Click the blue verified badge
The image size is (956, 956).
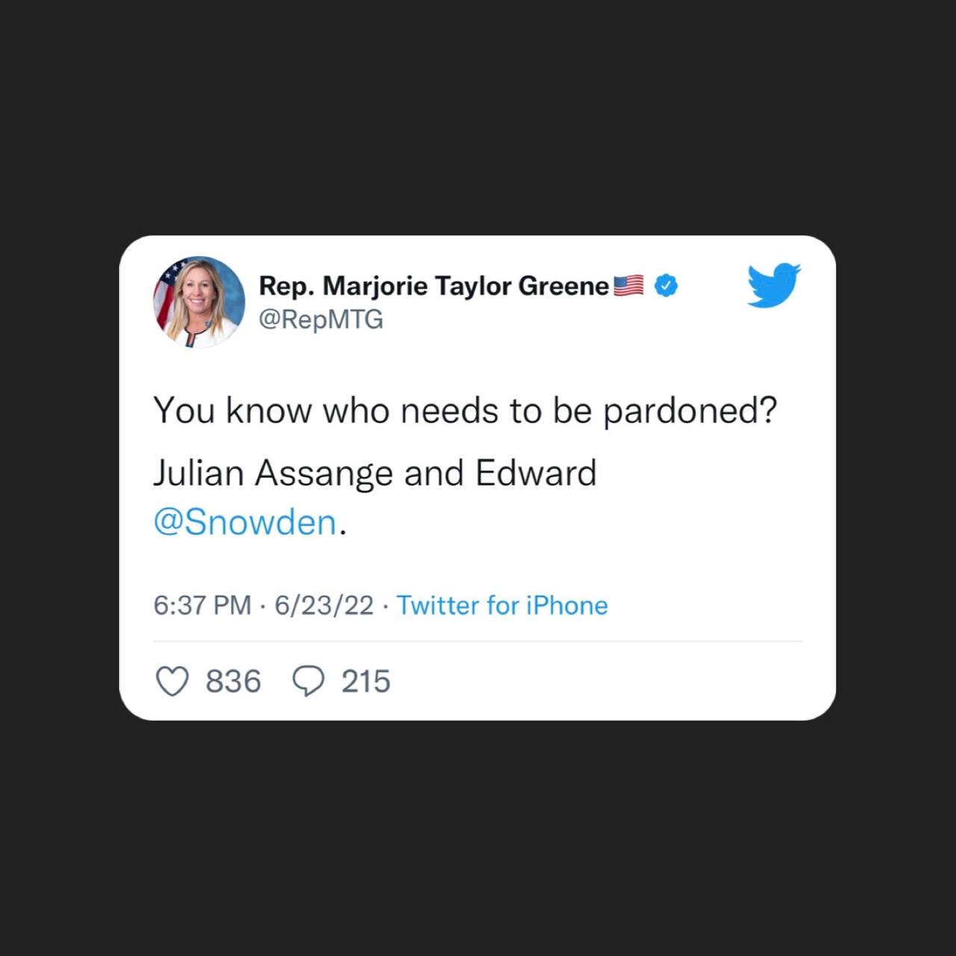(665, 285)
